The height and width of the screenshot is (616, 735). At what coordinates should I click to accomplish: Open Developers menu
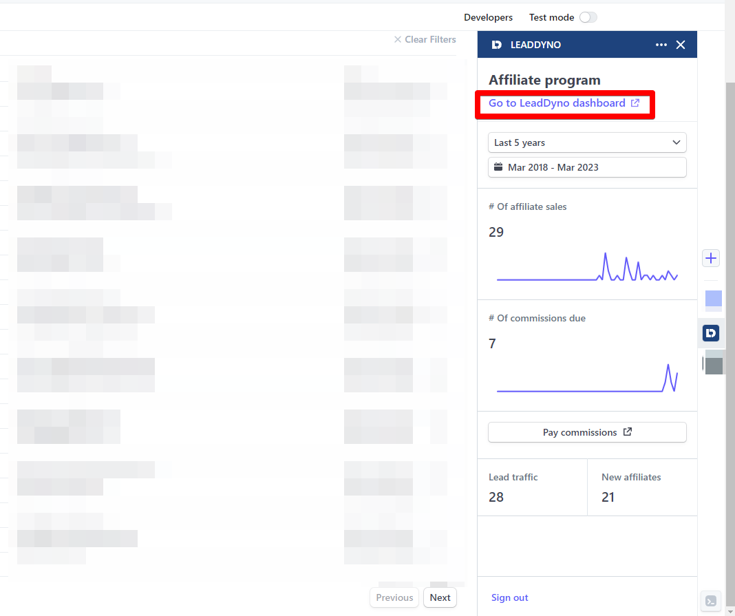(x=488, y=17)
